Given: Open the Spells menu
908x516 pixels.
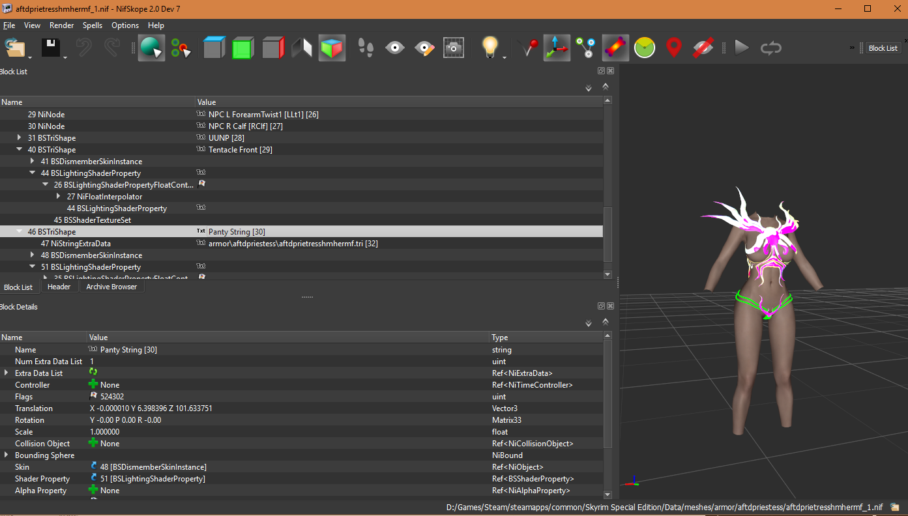Looking at the screenshot, I should (x=93, y=25).
